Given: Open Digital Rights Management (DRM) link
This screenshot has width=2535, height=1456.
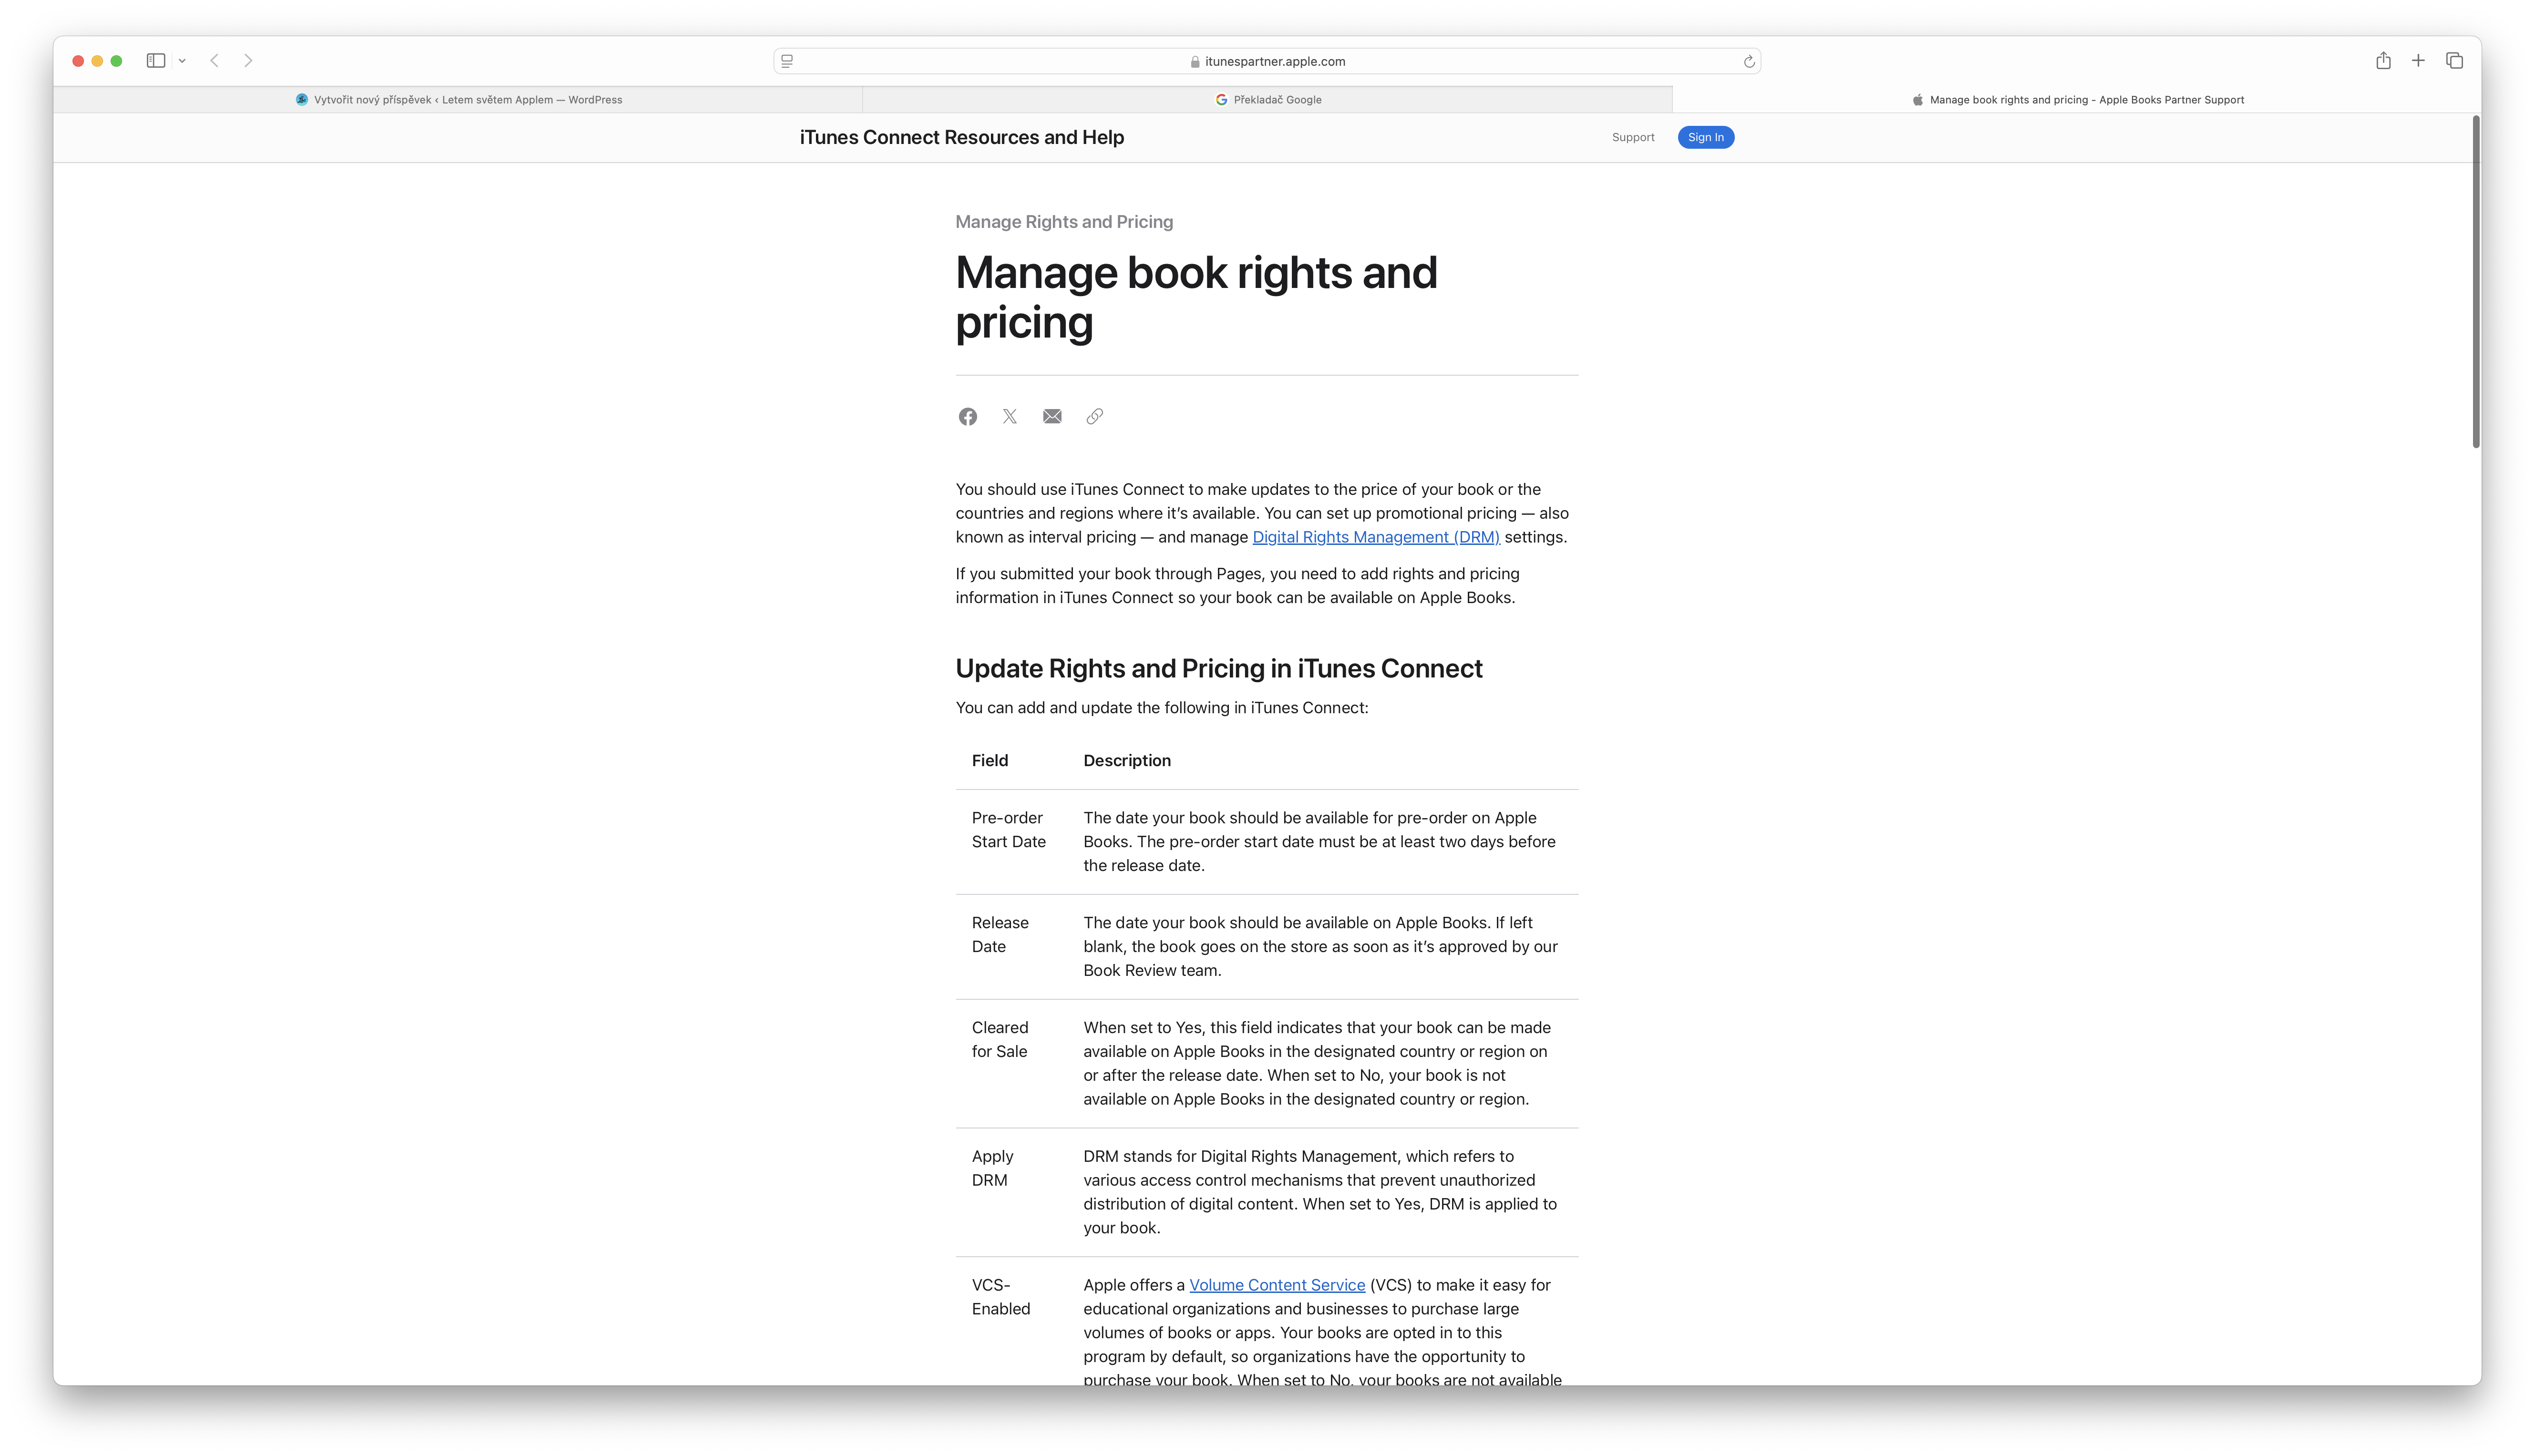Looking at the screenshot, I should (1375, 537).
